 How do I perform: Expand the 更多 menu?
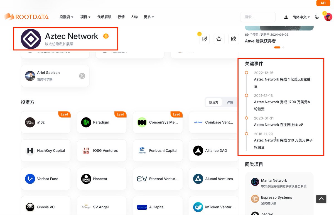click(149, 17)
